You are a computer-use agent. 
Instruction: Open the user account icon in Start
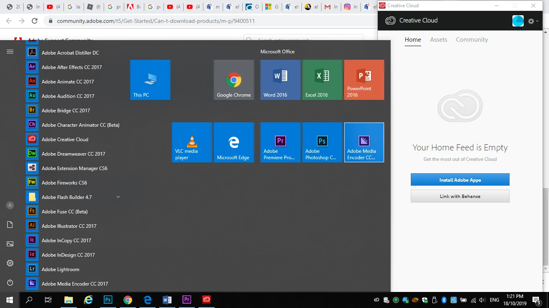coord(10,205)
